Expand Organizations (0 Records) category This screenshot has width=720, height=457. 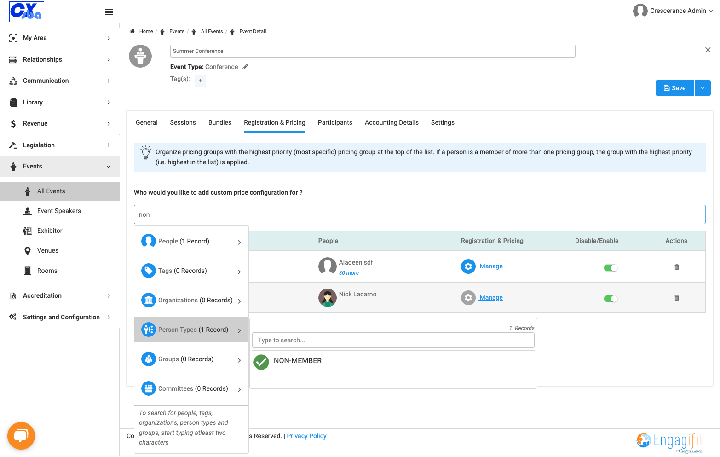pos(191,300)
